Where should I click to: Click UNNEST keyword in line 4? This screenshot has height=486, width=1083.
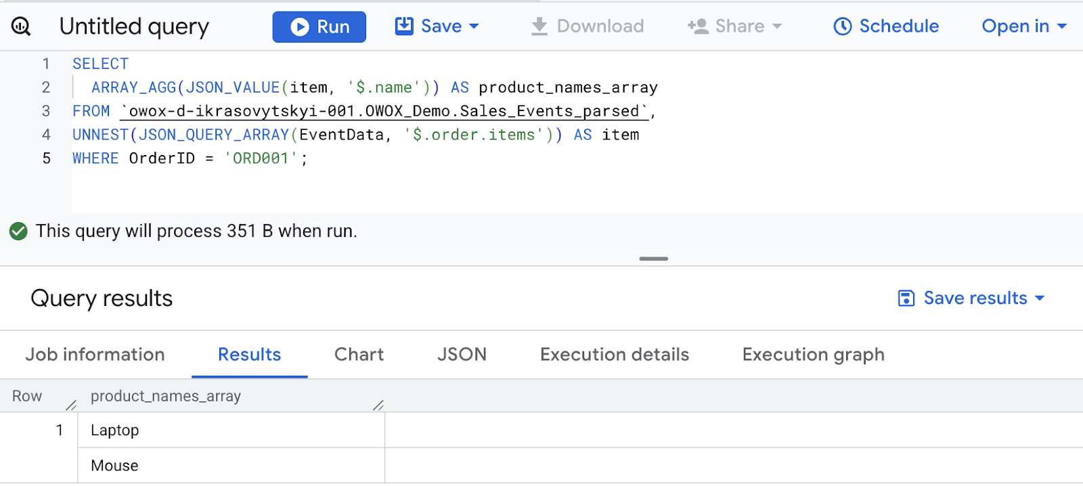[x=100, y=135]
